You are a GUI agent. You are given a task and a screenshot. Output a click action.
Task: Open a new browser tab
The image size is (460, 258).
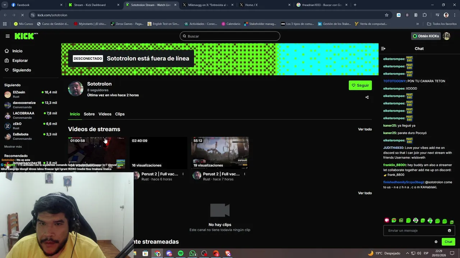coord(355,5)
